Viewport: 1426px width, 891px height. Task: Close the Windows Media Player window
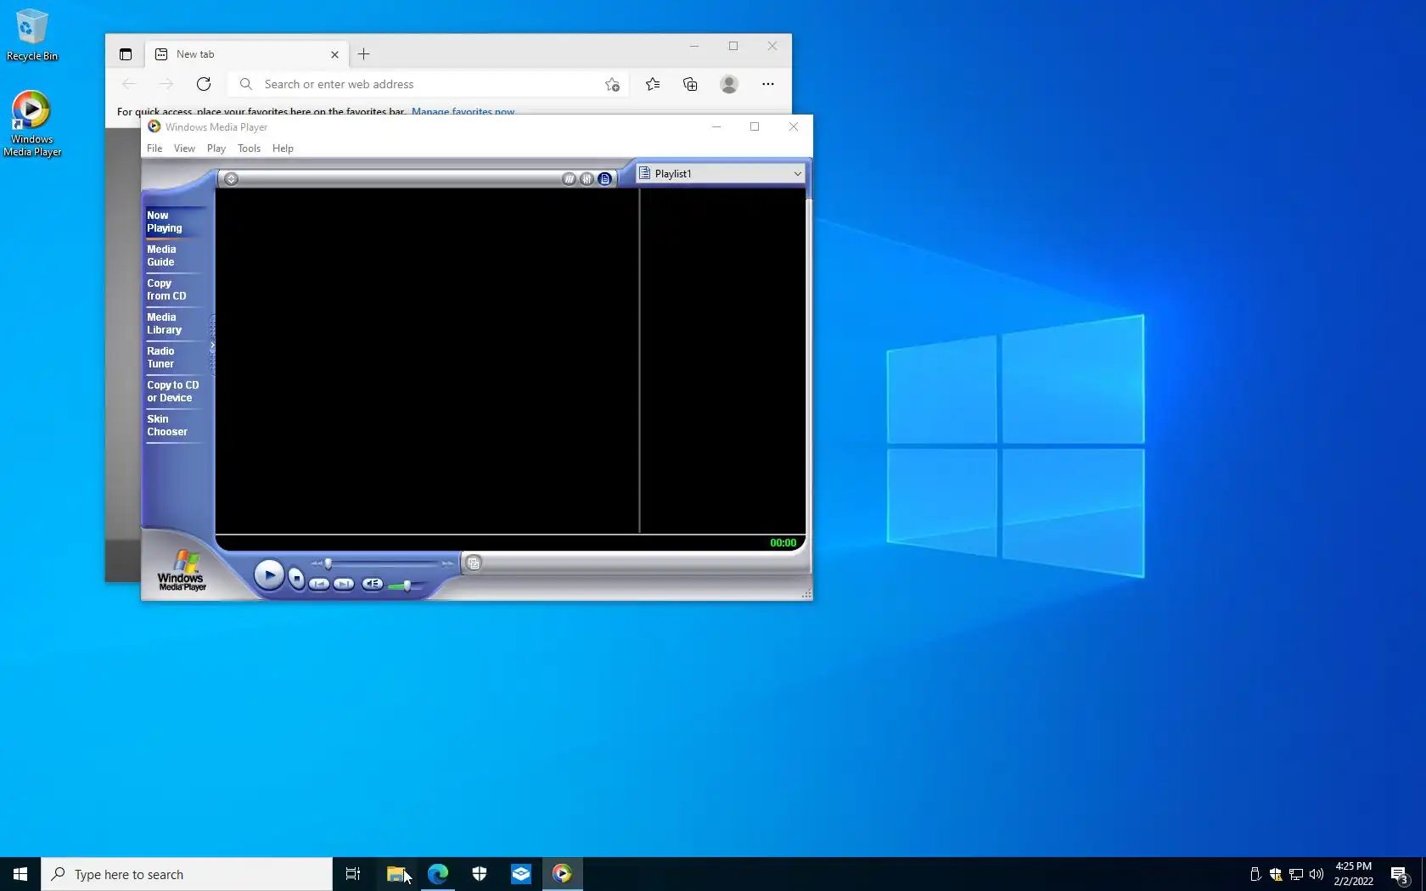pyautogui.click(x=794, y=126)
